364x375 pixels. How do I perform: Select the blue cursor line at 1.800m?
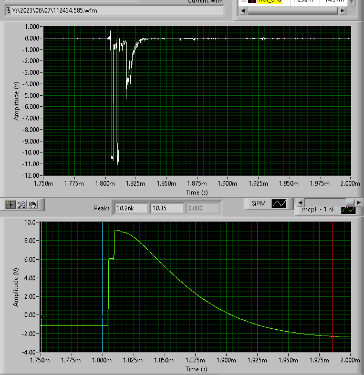[x=103, y=287]
